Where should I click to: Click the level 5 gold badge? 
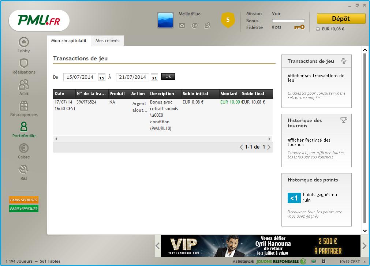228,20
